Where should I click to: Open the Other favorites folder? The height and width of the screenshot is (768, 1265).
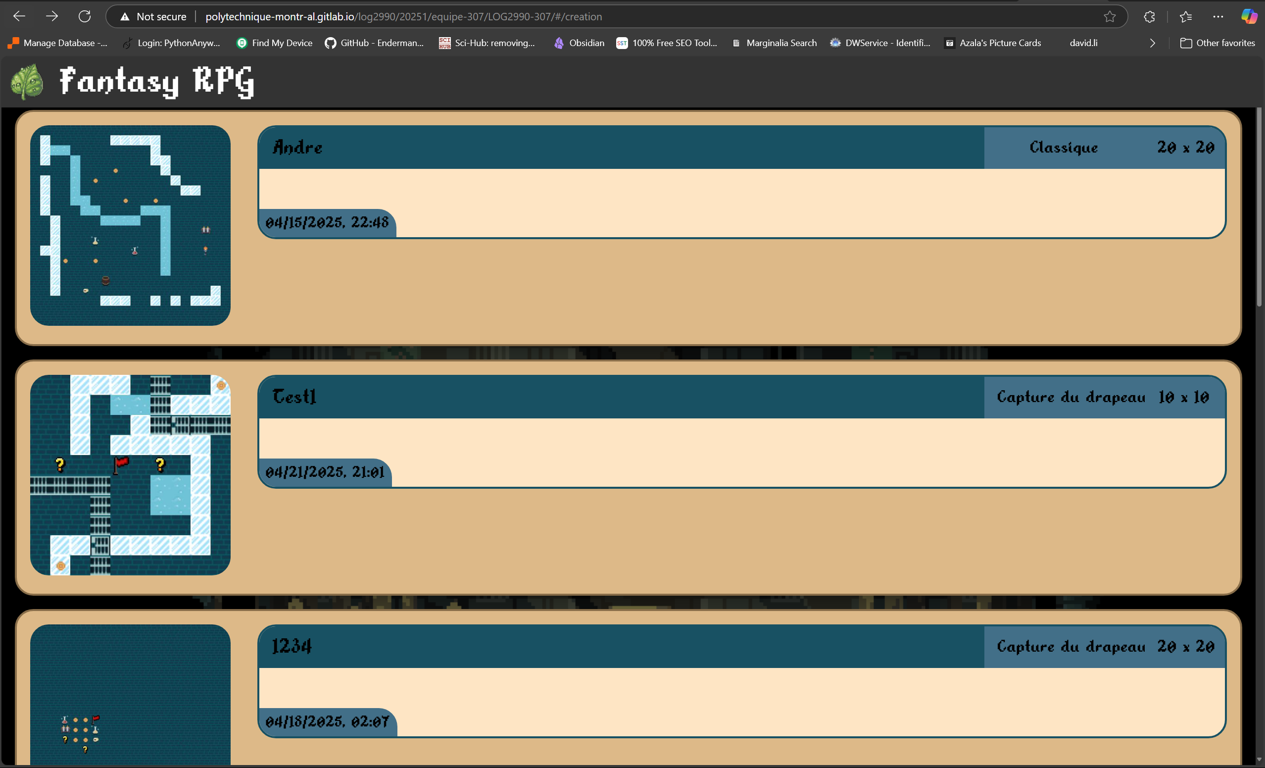pyautogui.click(x=1217, y=43)
